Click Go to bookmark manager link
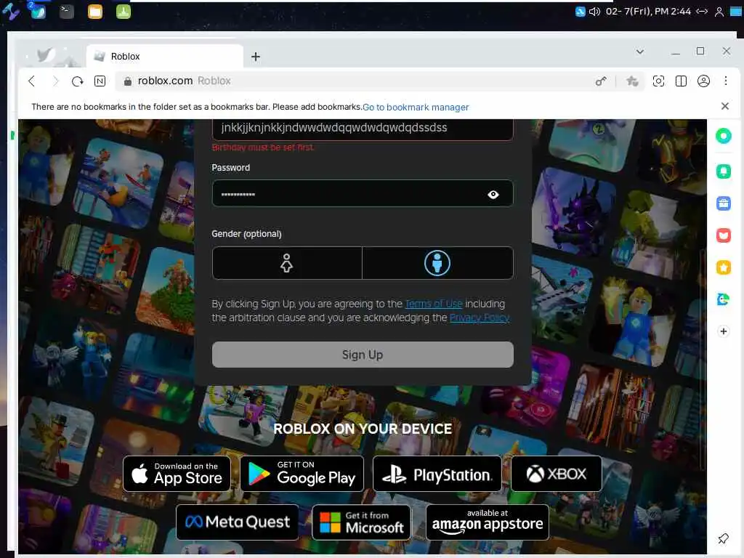The image size is (744, 558). point(416,108)
